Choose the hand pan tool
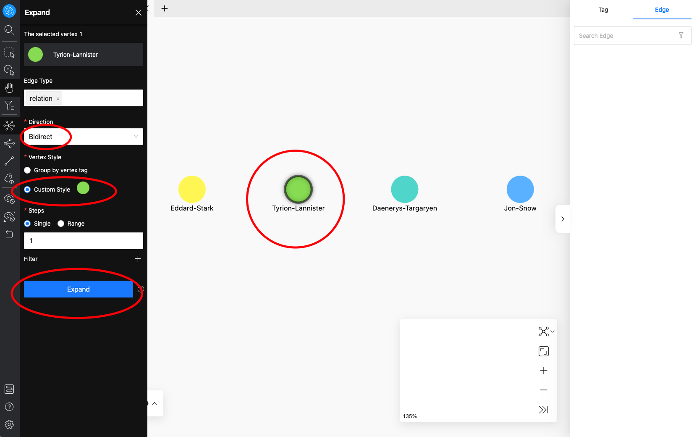694x437 pixels. click(9, 88)
